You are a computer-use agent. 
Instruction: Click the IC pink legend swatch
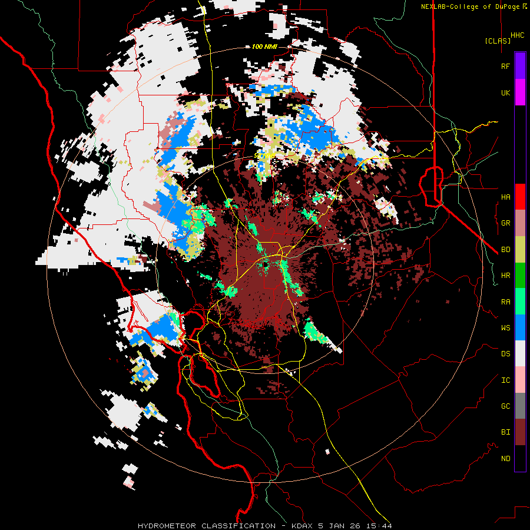coord(520,380)
